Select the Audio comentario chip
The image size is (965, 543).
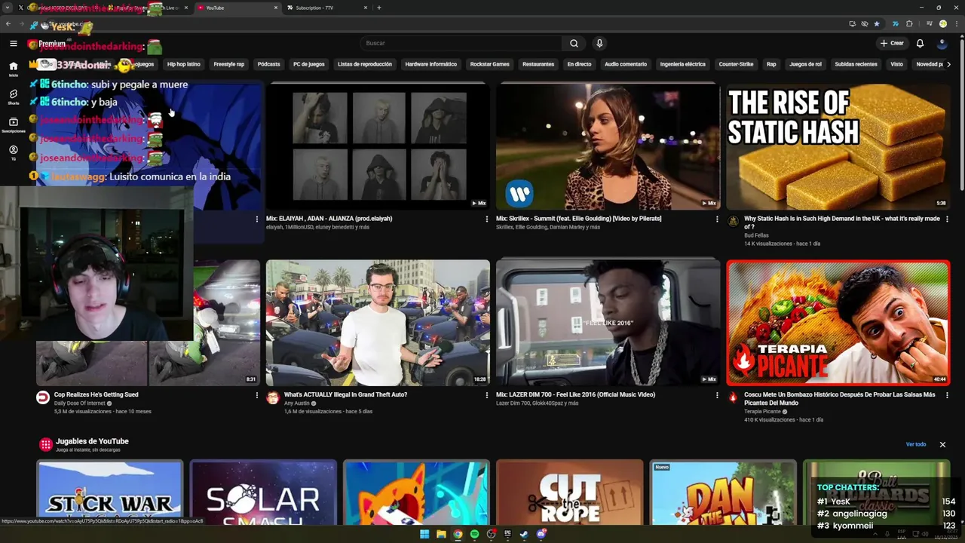coord(626,64)
